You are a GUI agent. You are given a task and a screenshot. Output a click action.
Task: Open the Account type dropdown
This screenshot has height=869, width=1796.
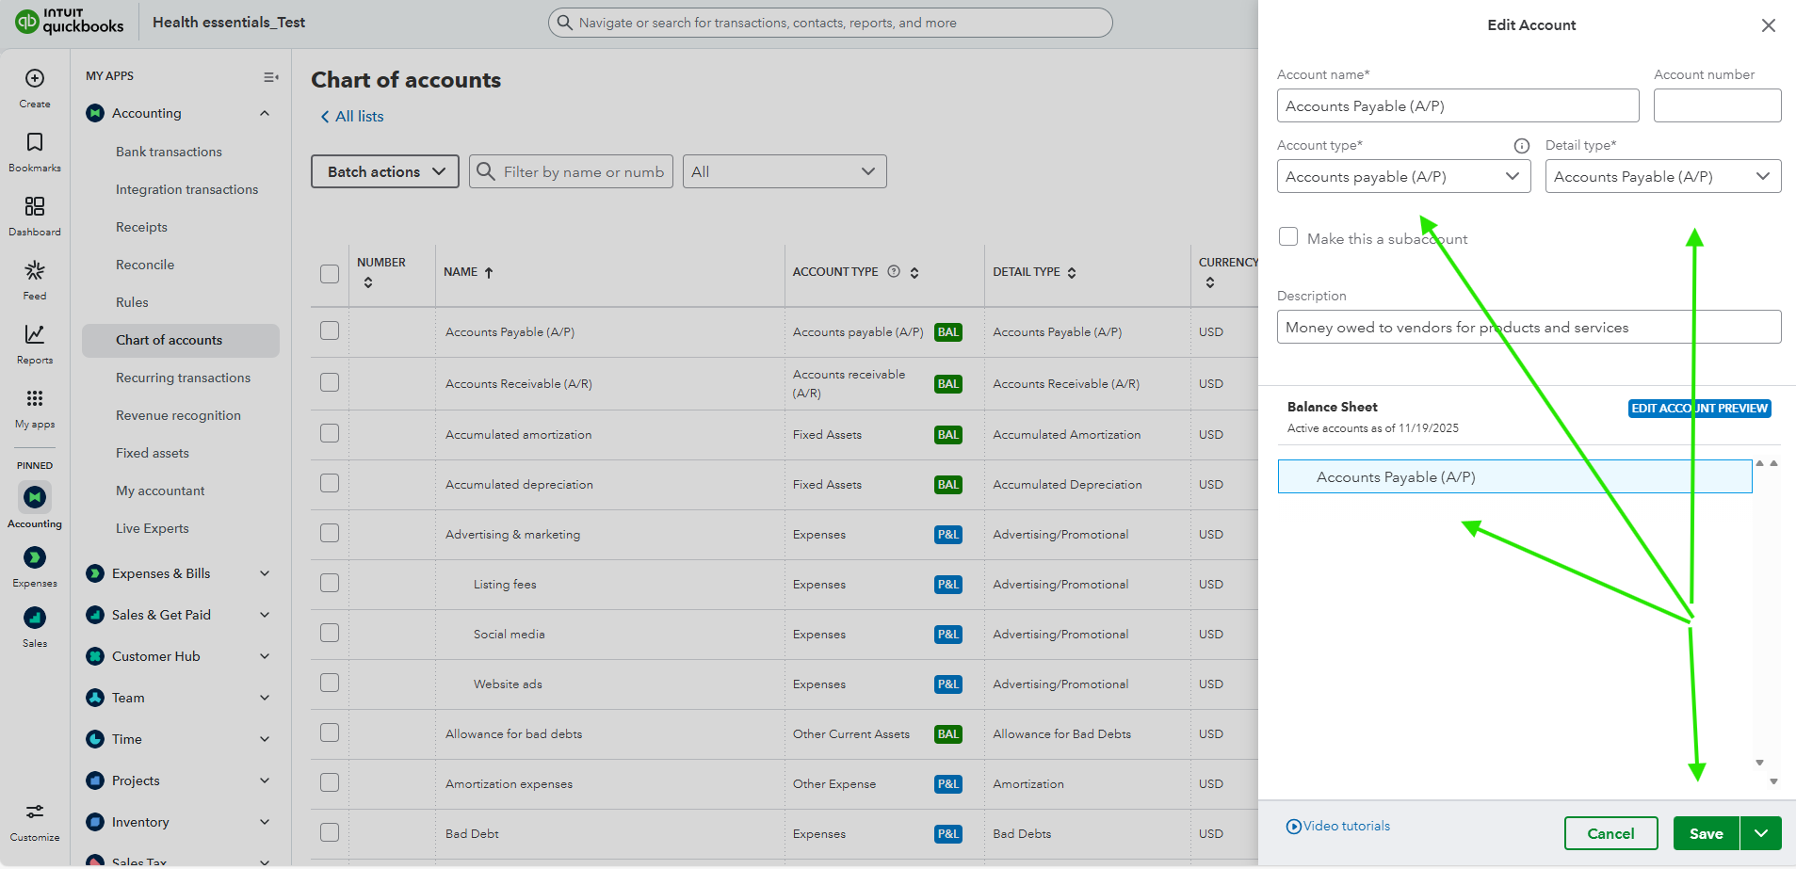(1403, 177)
